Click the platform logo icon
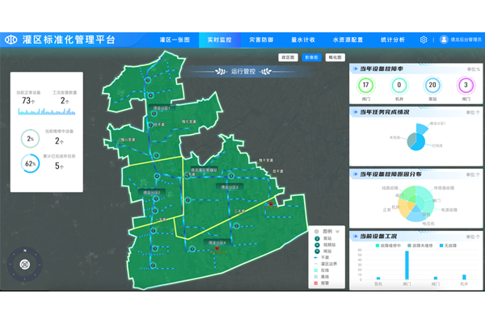The height and width of the screenshot is (323, 485). click(x=12, y=40)
